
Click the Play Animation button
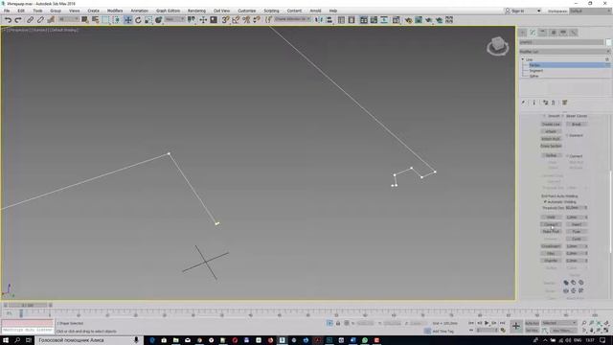pos(487,323)
